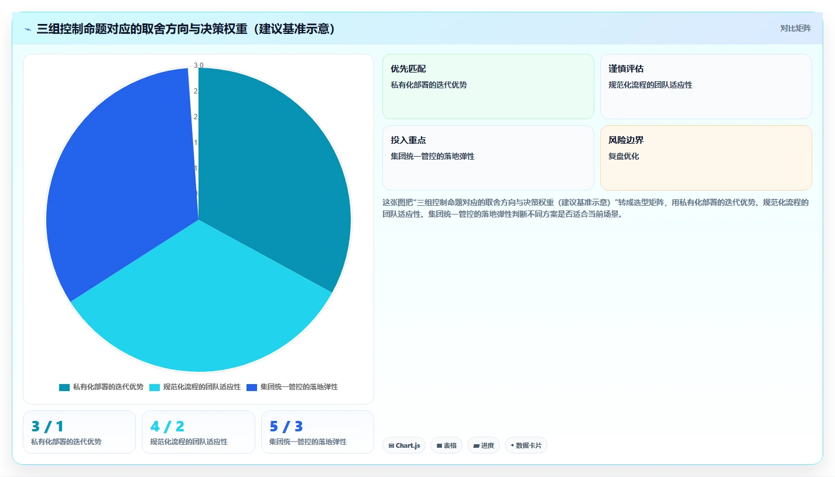Click 私有化部署的迭代优势 text in 优先匹配 card
The image size is (835, 477).
(x=429, y=85)
